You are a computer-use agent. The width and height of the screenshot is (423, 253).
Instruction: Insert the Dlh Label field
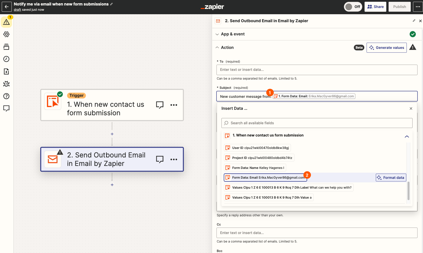(289, 188)
